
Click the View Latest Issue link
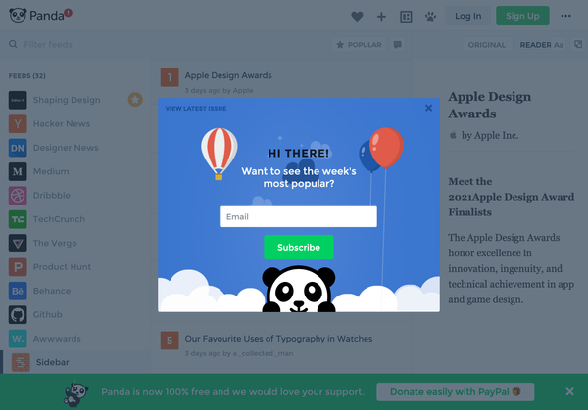pyautogui.click(x=196, y=109)
